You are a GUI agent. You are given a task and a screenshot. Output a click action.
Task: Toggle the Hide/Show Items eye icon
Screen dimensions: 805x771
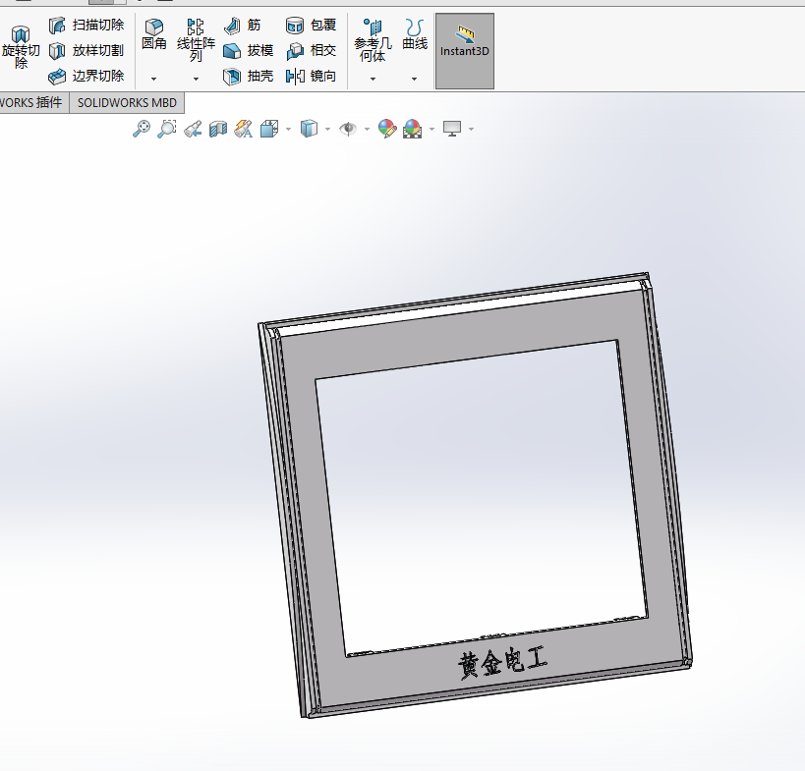point(348,129)
